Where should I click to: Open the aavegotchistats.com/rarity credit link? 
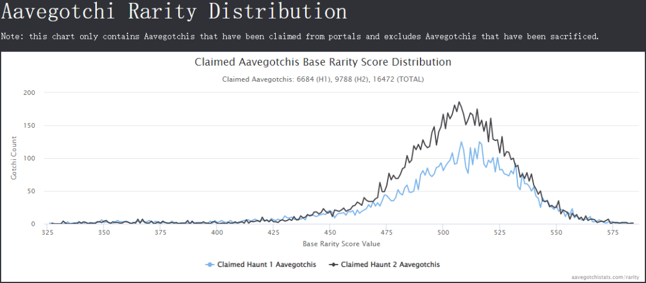pyautogui.click(x=605, y=277)
